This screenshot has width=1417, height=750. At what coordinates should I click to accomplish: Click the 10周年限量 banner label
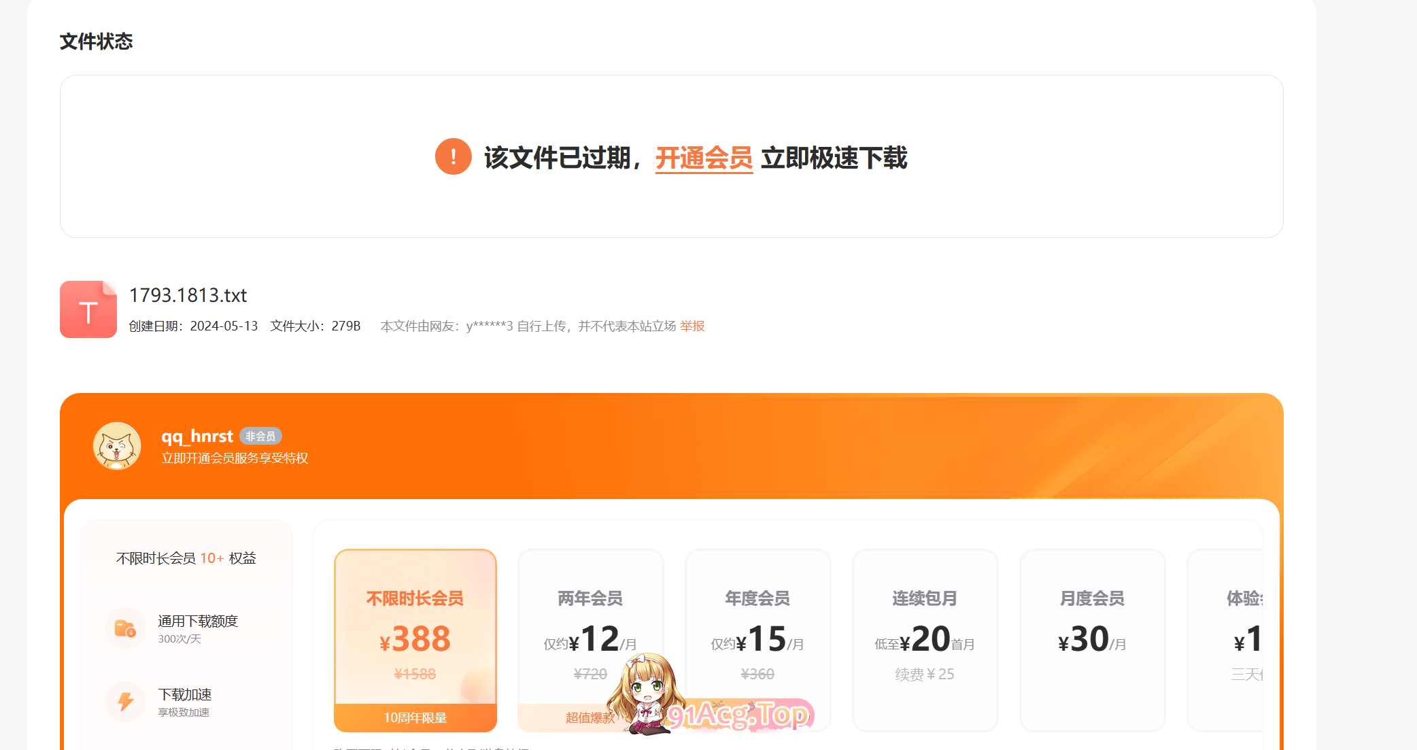point(415,718)
